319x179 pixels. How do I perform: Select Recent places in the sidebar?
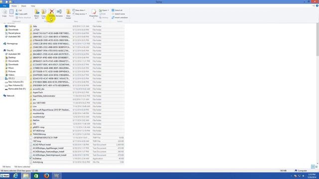(12, 33)
